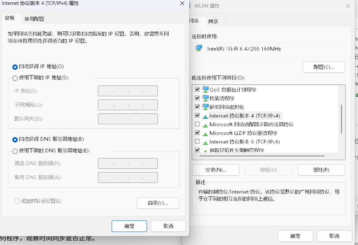
Task: Uncheck Microsoft LLDP 协议驱动程序 checkbox
Action: [x=197, y=133]
